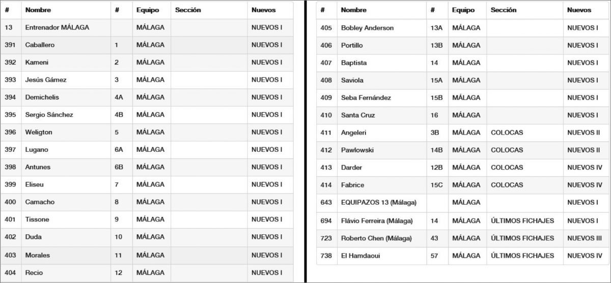Screen dimensions: 611x283
Task: Select the Recio name cell
Action: click(34, 273)
